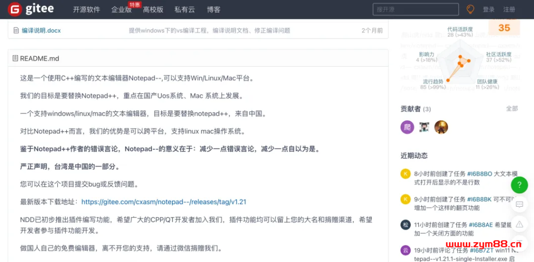Open the chat feedback floating icon
The width and height of the screenshot is (534, 262).
click(519, 205)
